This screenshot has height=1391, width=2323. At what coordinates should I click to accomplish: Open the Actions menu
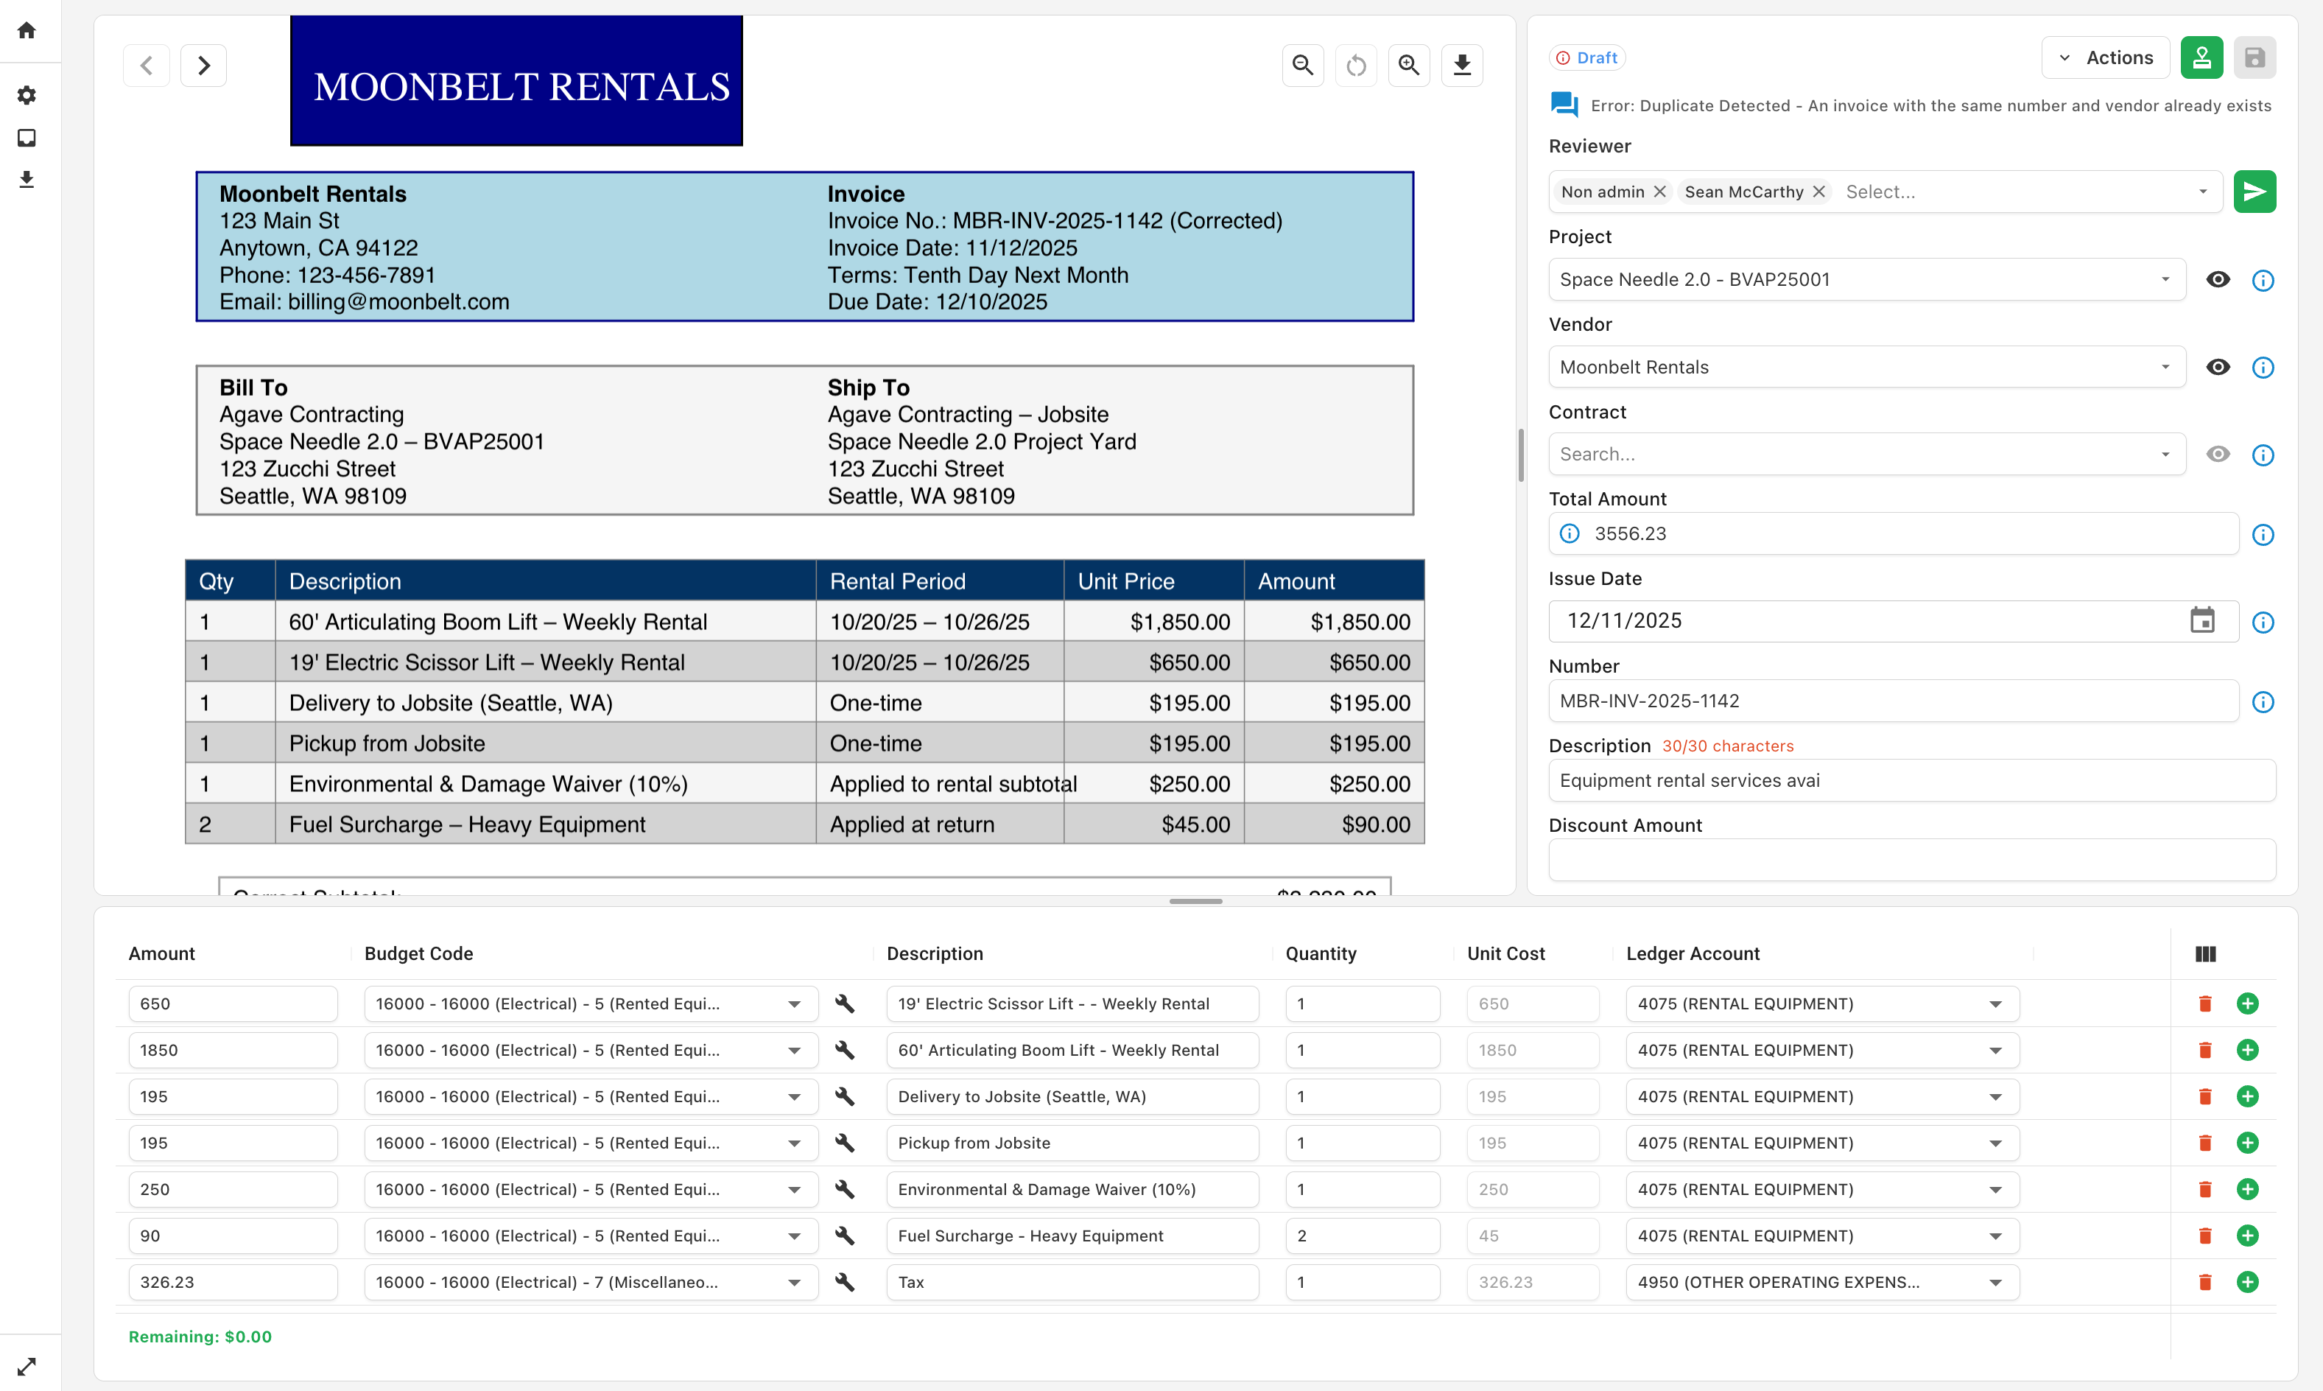coord(2105,58)
